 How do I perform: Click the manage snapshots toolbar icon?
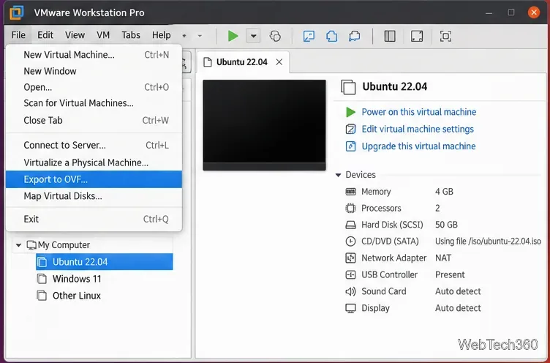(x=355, y=36)
